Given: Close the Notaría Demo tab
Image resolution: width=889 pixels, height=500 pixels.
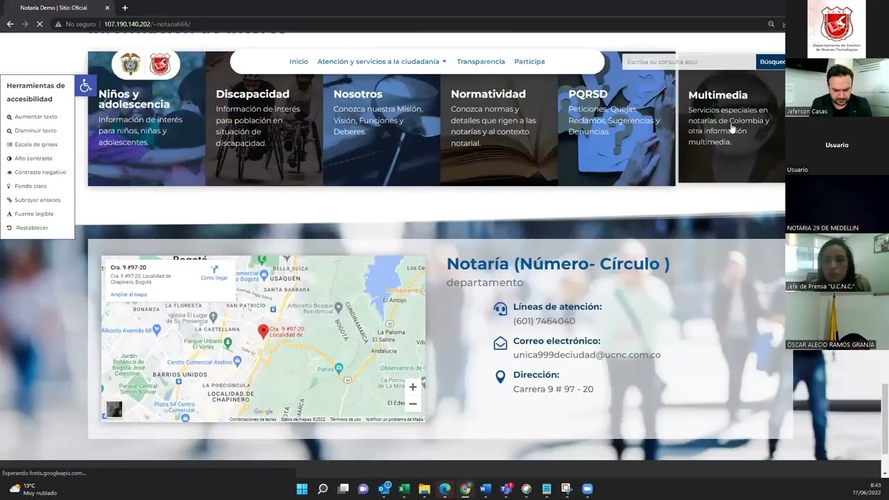Looking at the screenshot, I should (107, 8).
